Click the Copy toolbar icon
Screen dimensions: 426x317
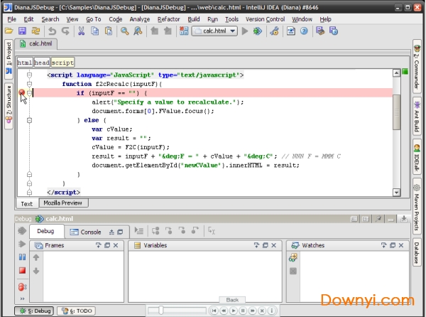(x=95, y=31)
